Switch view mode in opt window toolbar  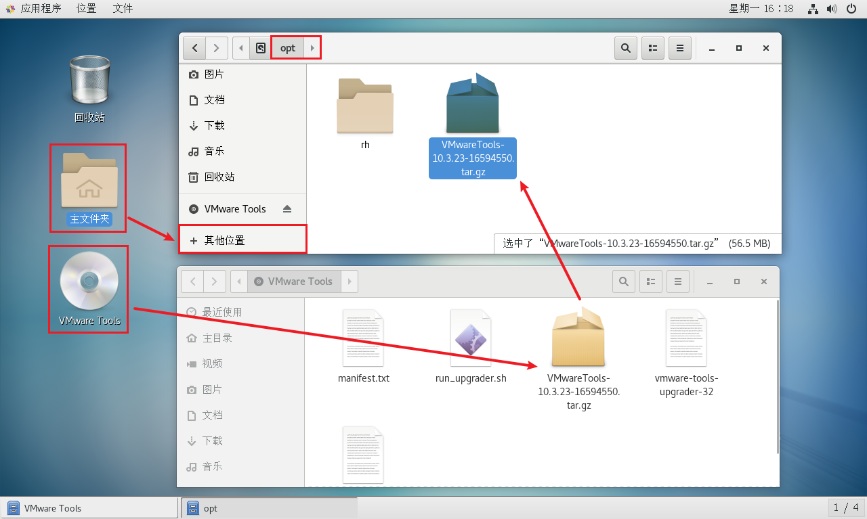tap(653, 48)
